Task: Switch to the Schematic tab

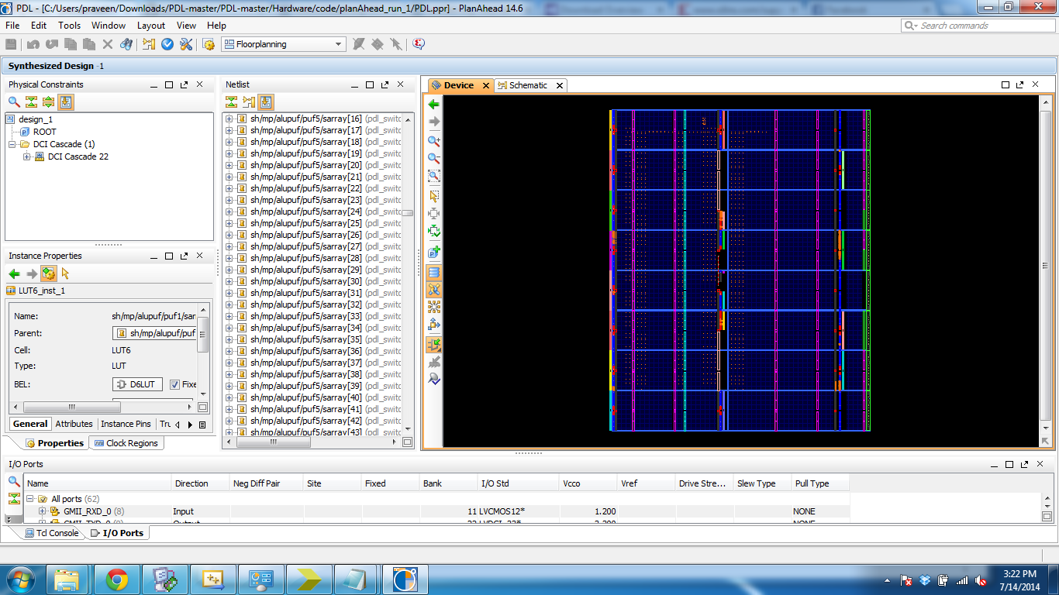Action: (530, 85)
